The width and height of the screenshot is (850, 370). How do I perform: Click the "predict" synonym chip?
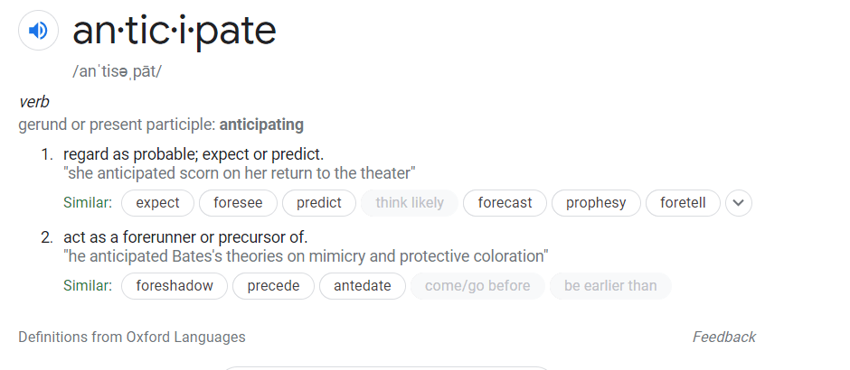click(319, 203)
